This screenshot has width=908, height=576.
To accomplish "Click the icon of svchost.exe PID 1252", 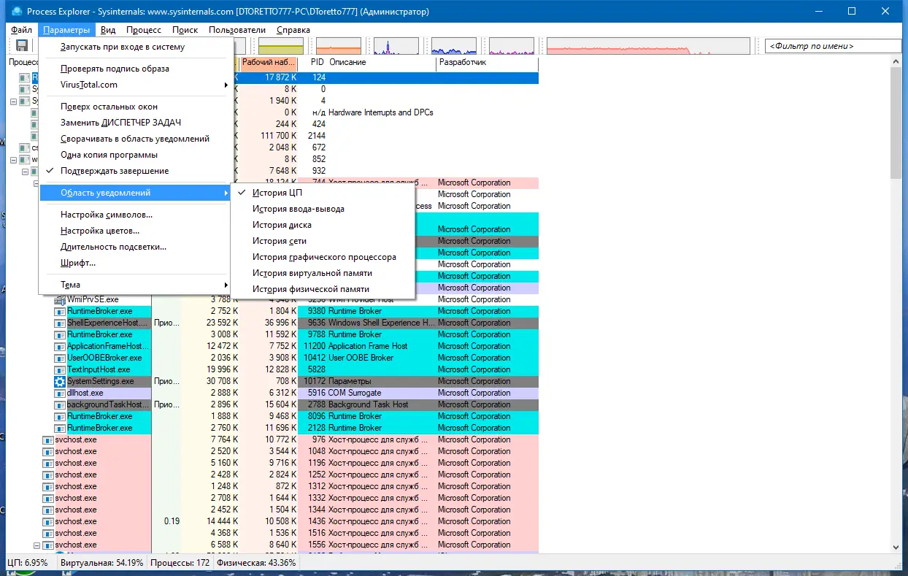I will coord(48,475).
